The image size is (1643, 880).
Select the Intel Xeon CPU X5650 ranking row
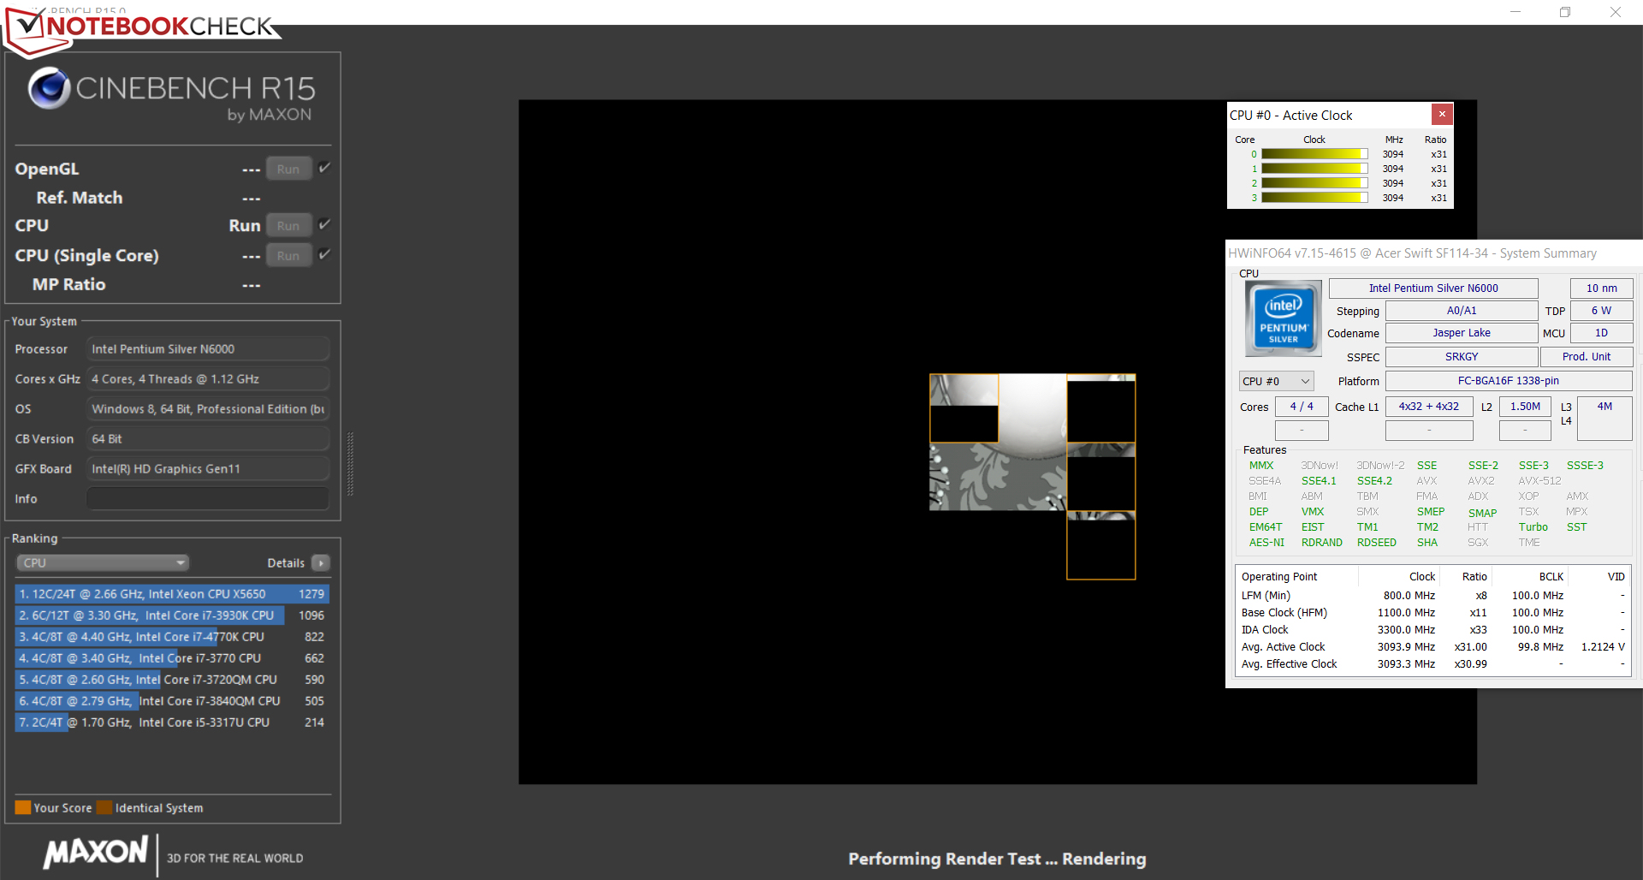pyautogui.click(x=172, y=594)
